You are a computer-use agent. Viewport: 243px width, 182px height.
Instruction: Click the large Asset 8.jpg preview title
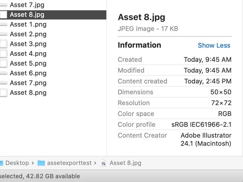click(141, 17)
